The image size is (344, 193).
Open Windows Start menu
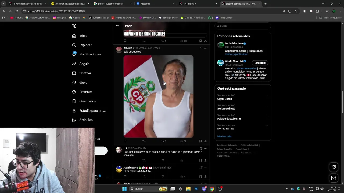124,189
